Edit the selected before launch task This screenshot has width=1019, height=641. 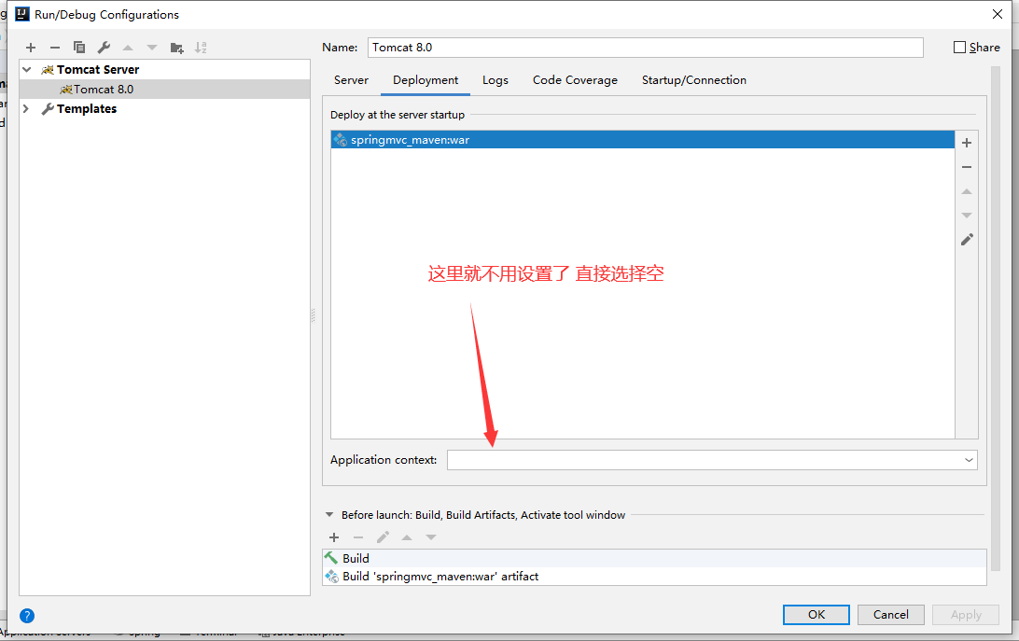pyautogui.click(x=383, y=537)
